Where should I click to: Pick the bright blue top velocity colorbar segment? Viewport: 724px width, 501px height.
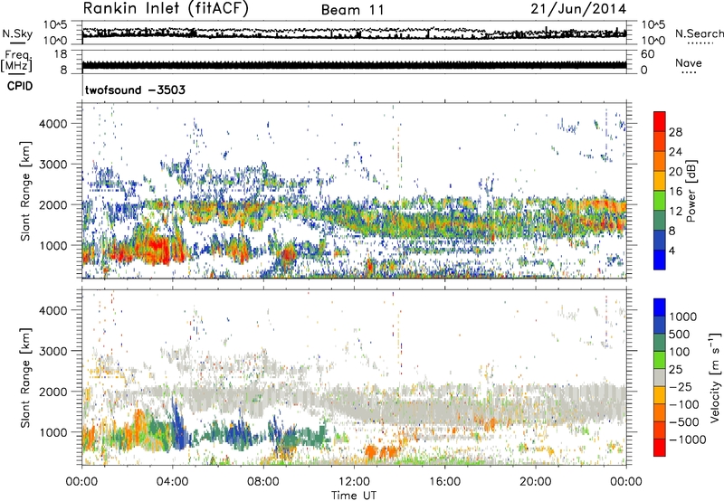[660, 307]
